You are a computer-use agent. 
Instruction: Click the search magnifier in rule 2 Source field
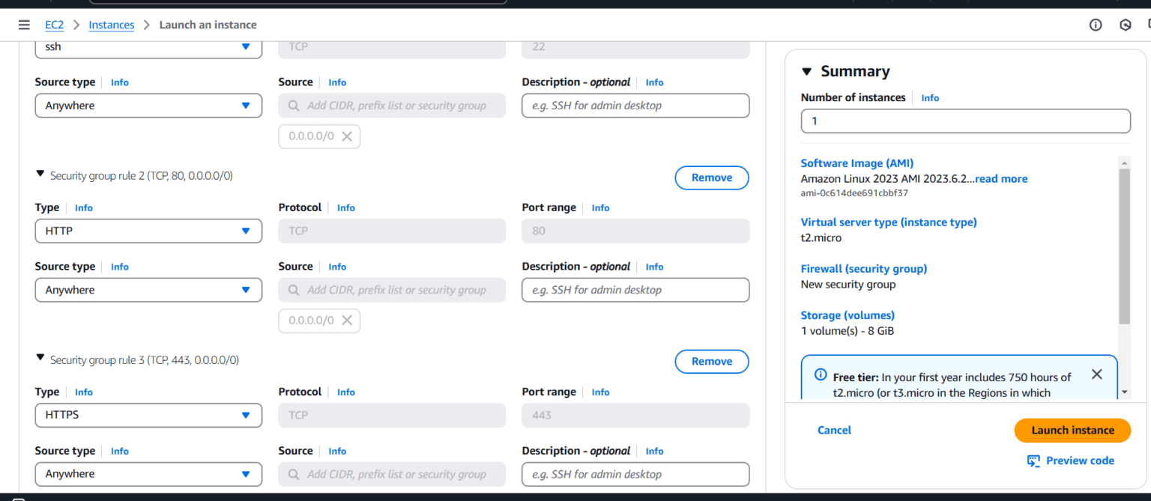coord(293,290)
